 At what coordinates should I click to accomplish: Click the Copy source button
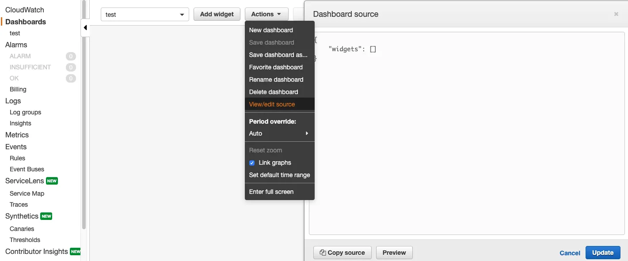pyautogui.click(x=342, y=253)
